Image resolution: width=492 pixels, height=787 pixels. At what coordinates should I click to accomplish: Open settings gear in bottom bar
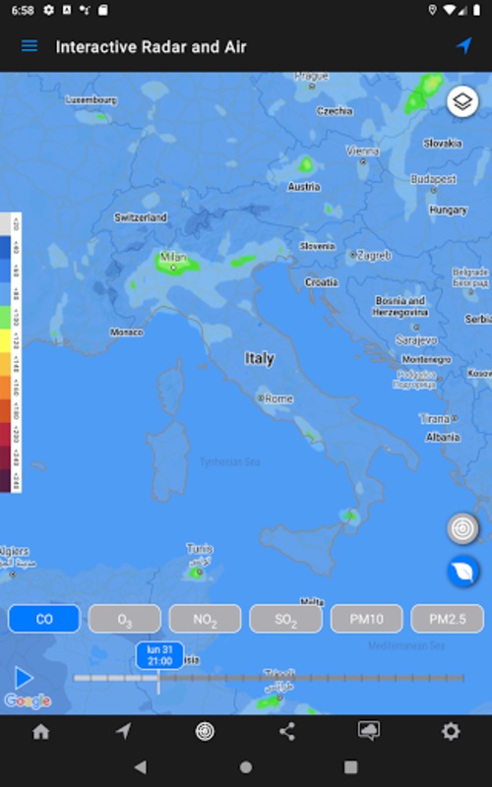click(x=451, y=731)
